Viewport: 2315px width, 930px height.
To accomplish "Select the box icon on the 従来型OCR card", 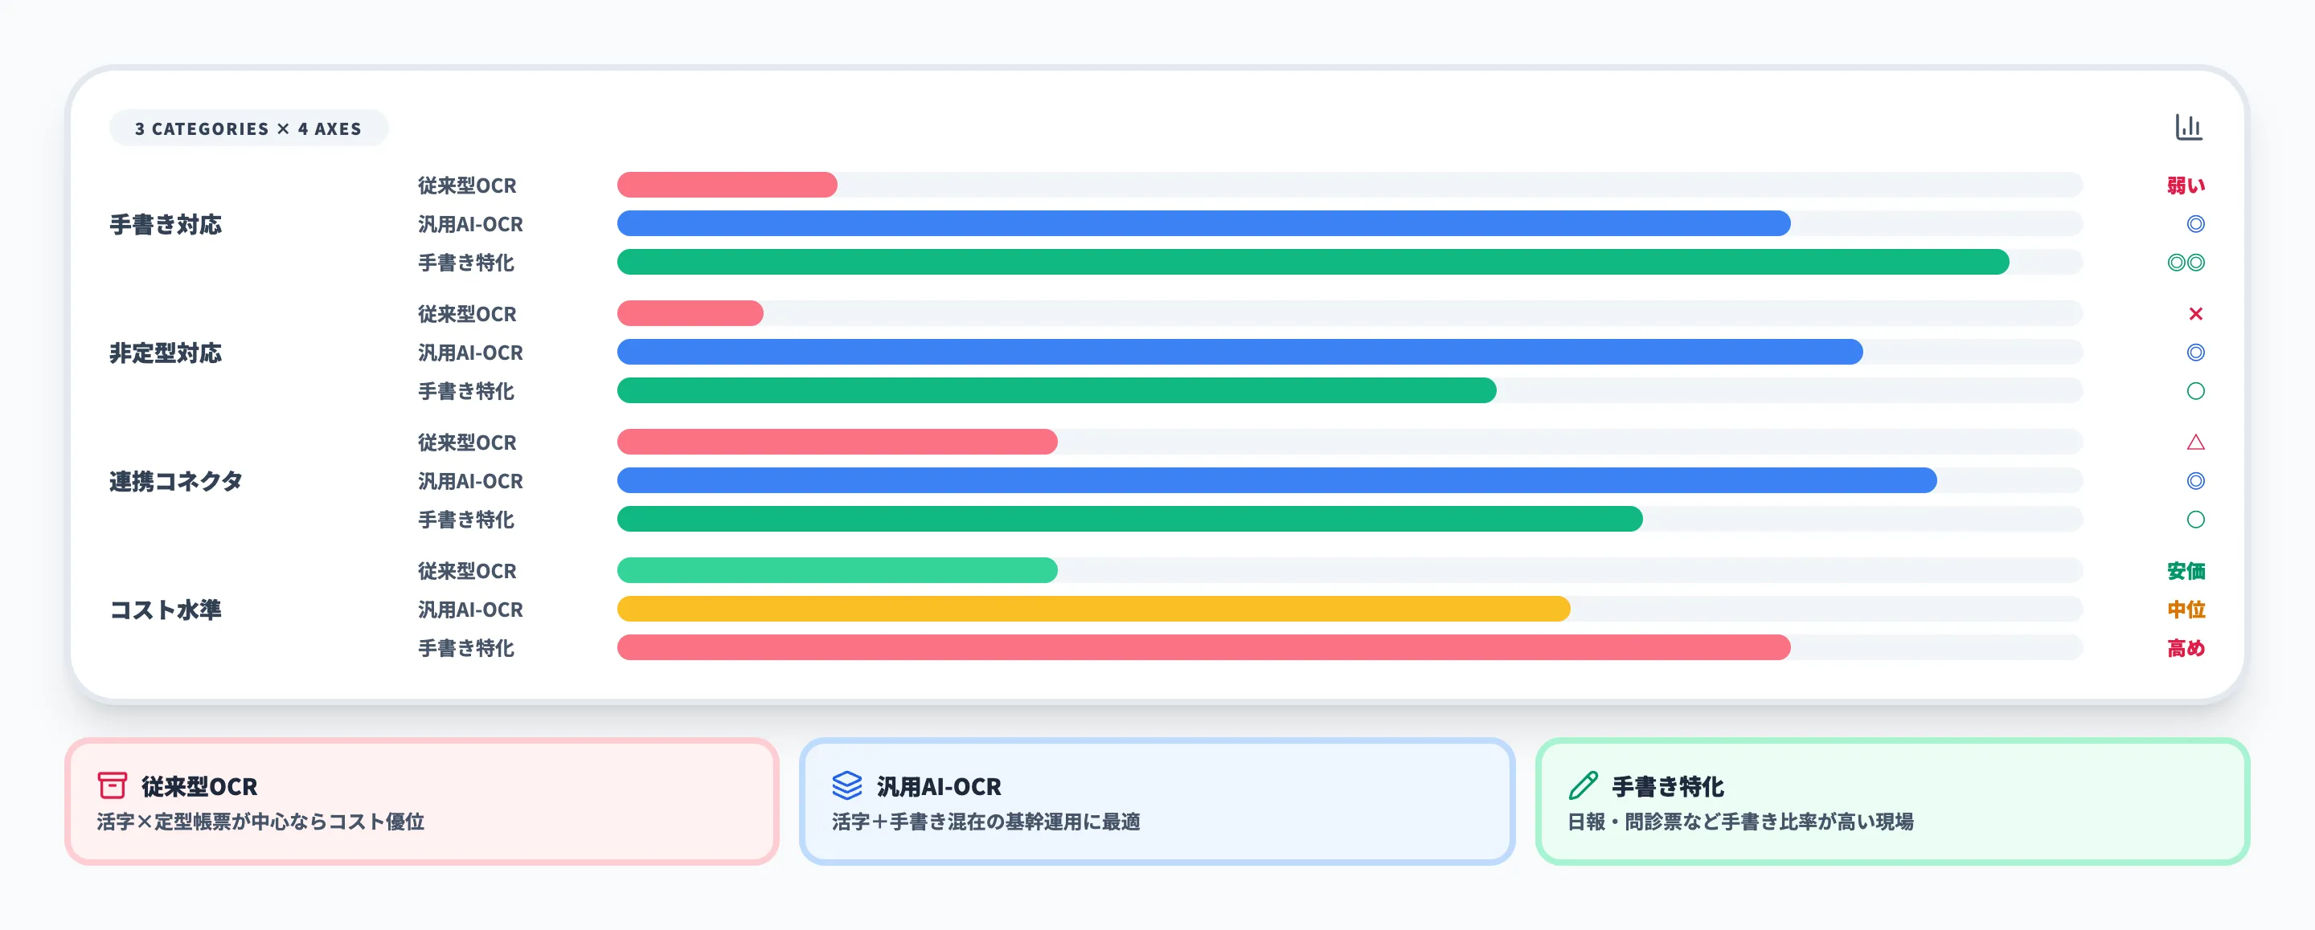I will [114, 785].
